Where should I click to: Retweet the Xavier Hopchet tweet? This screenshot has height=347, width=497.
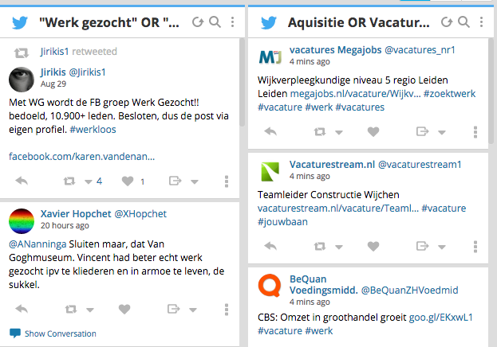click(71, 309)
